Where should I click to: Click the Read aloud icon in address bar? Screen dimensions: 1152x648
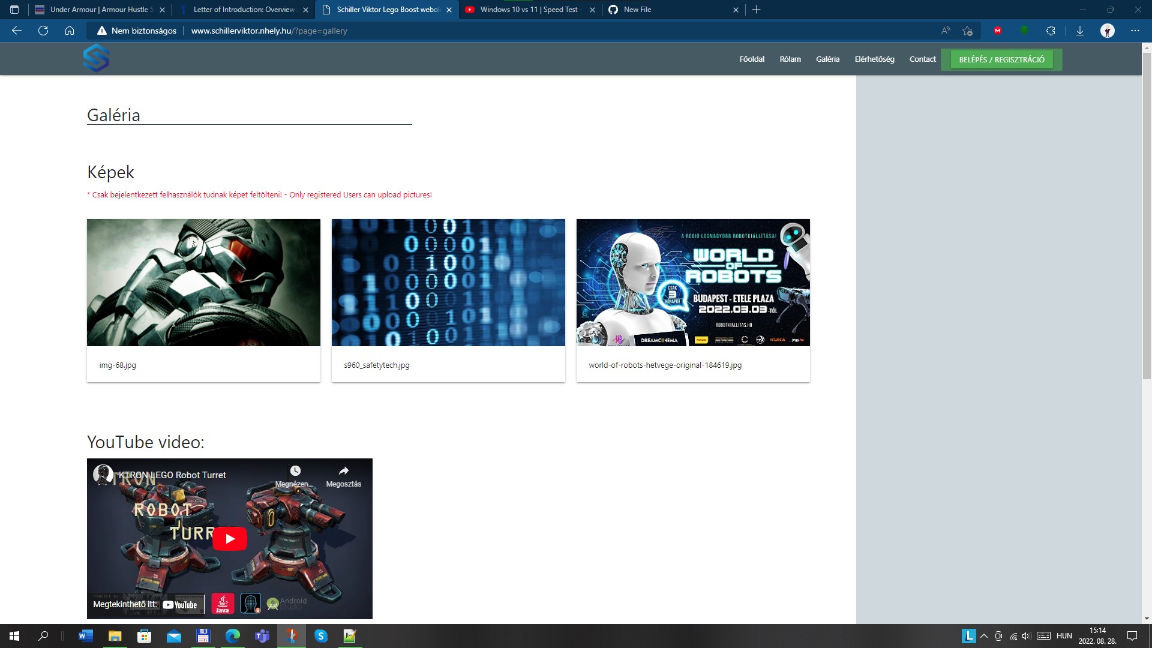click(945, 30)
